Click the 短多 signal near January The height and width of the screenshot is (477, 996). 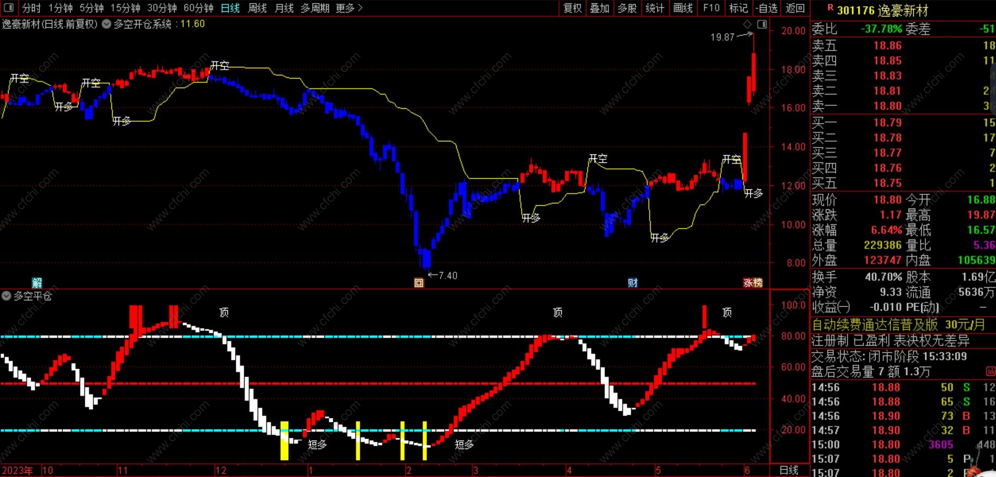point(317,445)
